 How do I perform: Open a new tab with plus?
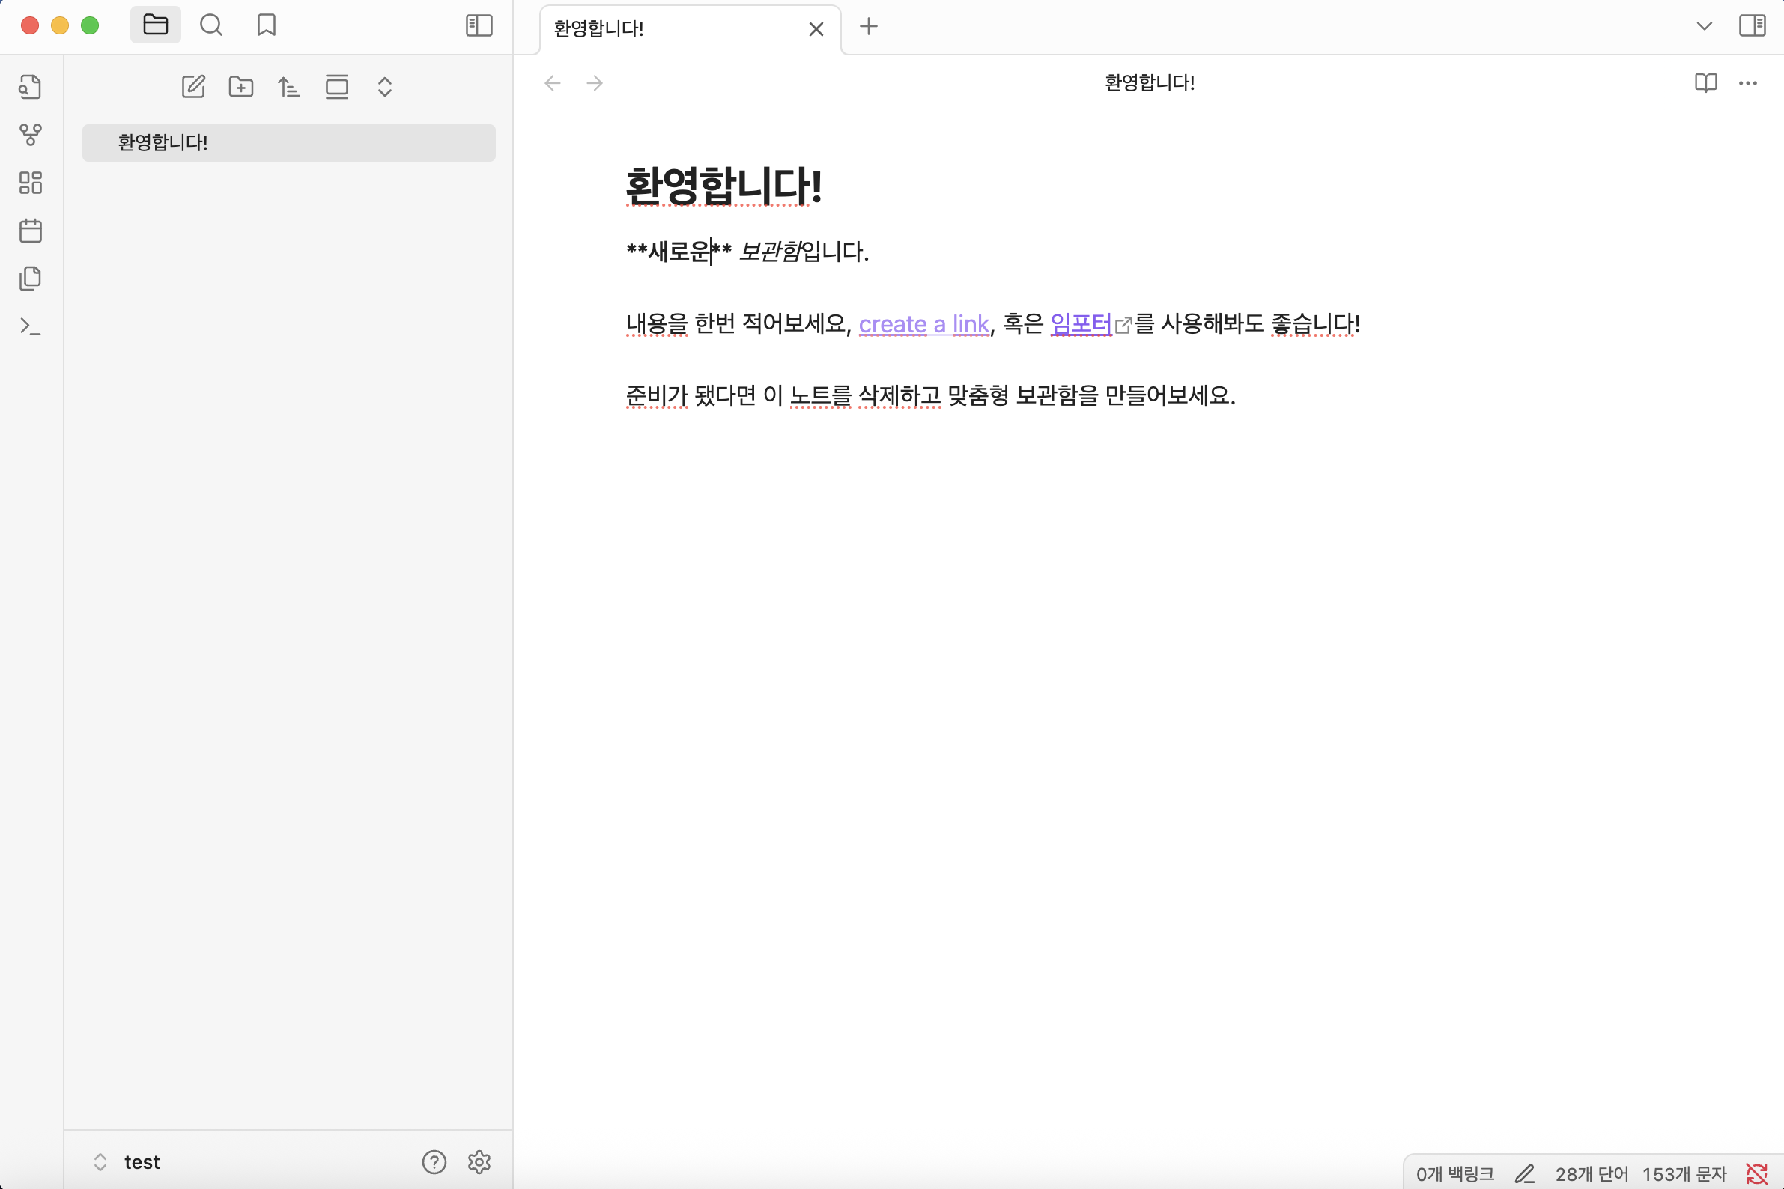pos(869,26)
